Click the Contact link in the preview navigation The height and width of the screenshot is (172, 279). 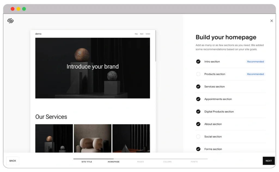148,34
